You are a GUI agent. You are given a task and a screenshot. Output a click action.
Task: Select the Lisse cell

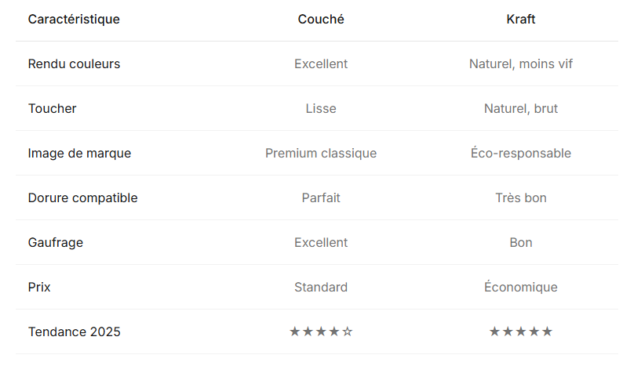coord(321,108)
